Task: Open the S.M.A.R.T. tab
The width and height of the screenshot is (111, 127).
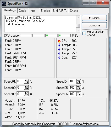Action: tap(60, 11)
